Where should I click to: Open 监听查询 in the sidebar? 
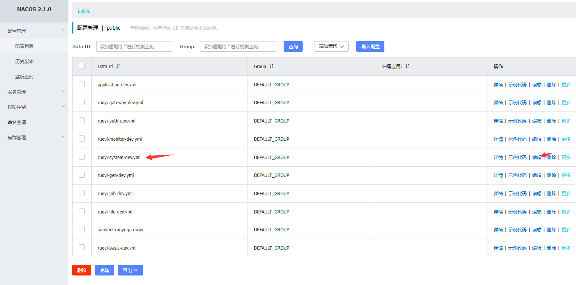[24, 76]
